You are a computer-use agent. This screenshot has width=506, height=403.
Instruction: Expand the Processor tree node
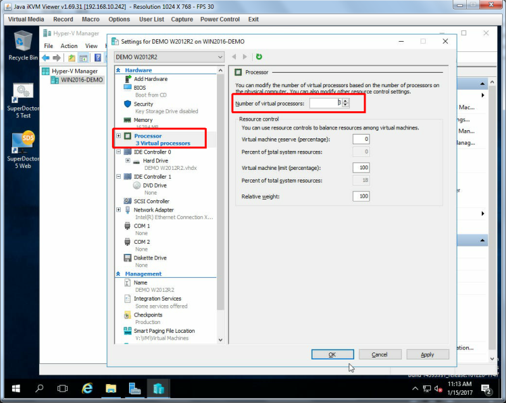pos(119,136)
